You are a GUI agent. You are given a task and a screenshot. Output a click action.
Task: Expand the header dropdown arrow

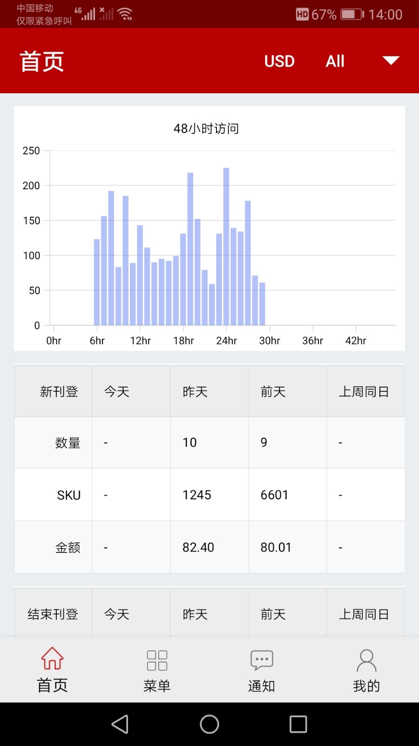[391, 61]
